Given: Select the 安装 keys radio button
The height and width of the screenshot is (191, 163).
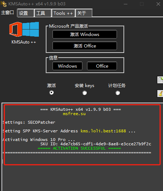Looking at the screenshot, I should click(85, 93).
